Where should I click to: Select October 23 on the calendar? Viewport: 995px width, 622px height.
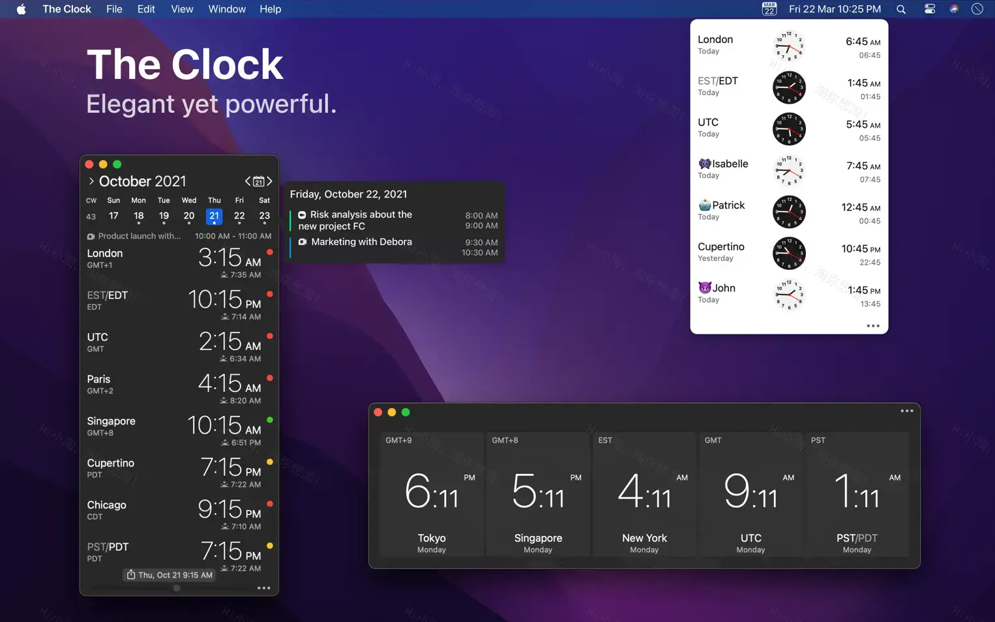coord(264,216)
